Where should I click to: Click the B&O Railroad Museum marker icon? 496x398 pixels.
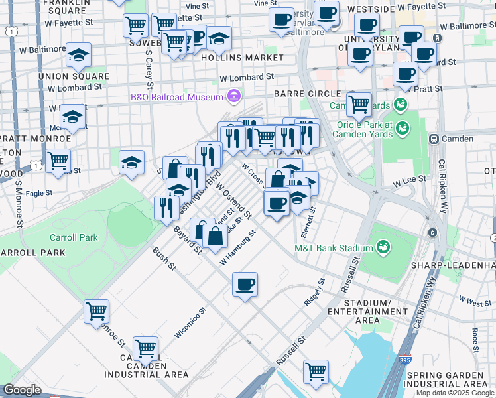point(233,98)
